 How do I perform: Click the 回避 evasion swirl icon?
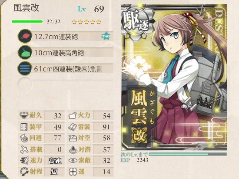pyautogui.click(x=24, y=138)
